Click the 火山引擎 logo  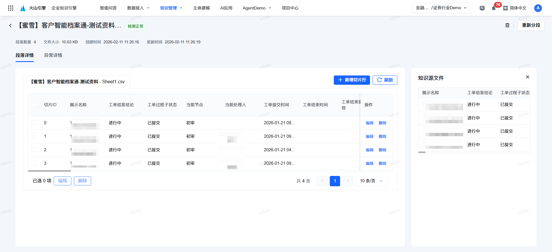[33, 8]
